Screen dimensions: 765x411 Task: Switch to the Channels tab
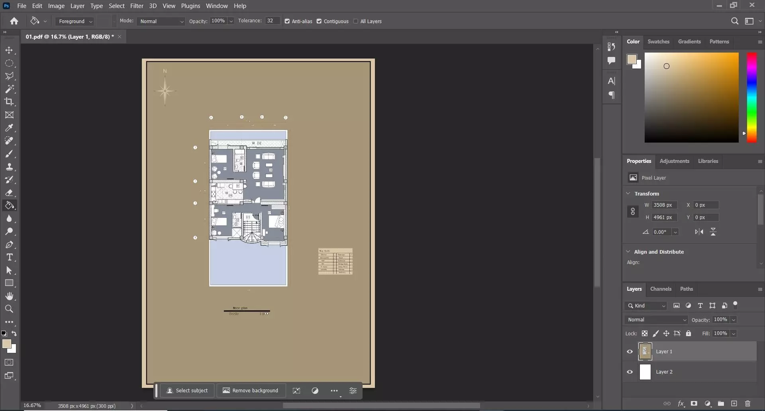(661, 289)
